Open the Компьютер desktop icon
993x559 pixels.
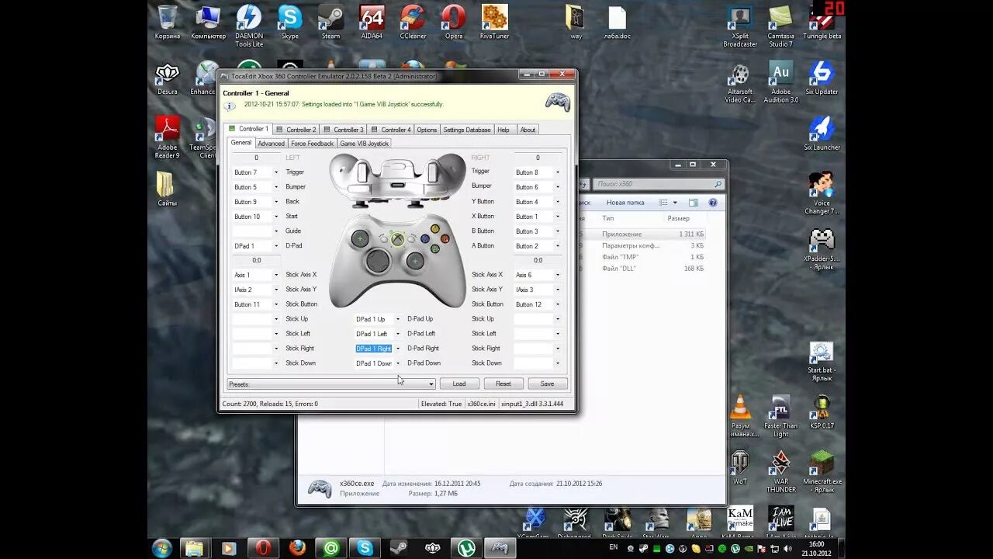[x=208, y=21]
